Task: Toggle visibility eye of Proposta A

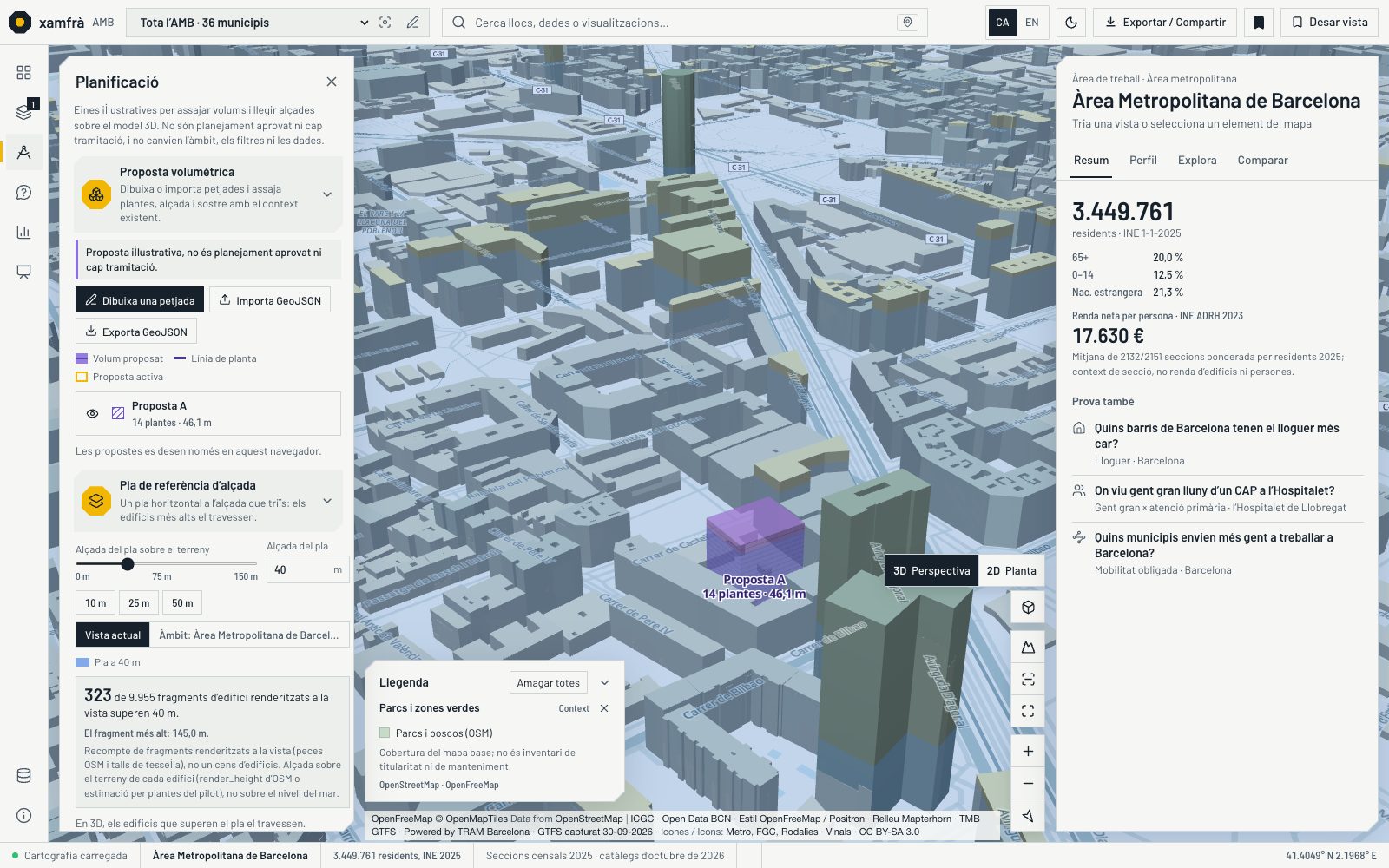Action: click(x=92, y=413)
